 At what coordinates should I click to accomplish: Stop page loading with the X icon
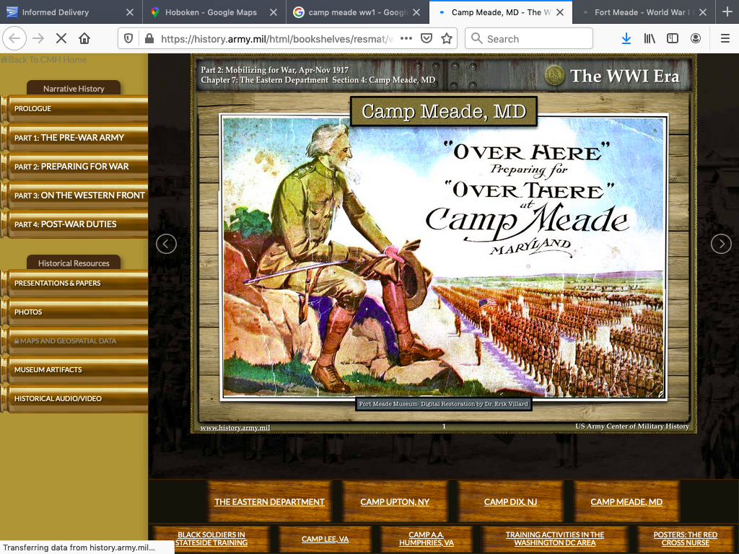tap(61, 39)
